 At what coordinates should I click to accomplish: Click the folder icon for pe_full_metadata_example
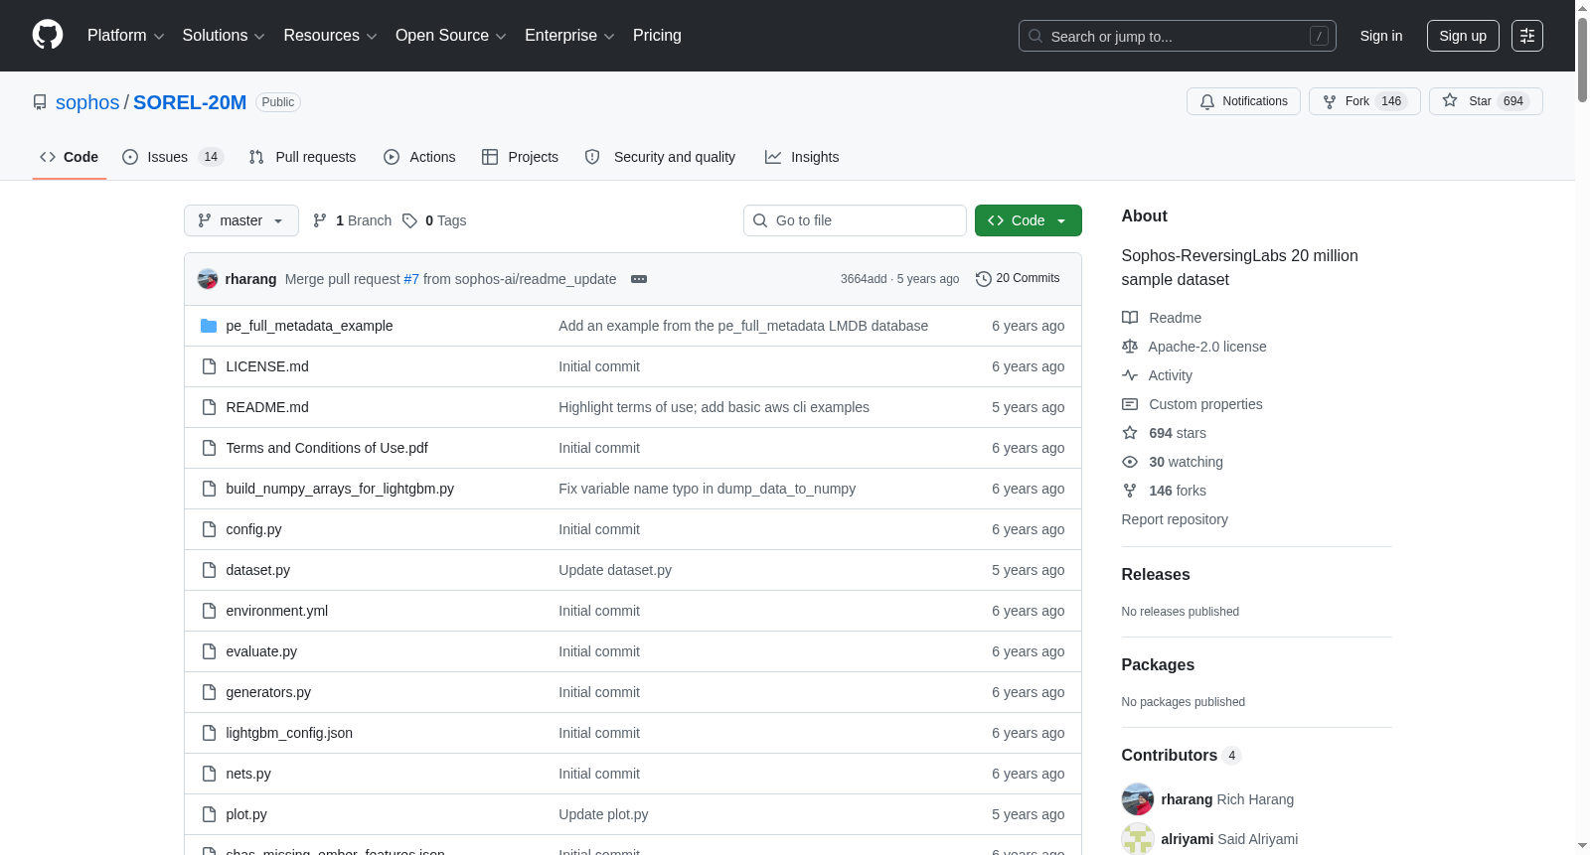[209, 326]
